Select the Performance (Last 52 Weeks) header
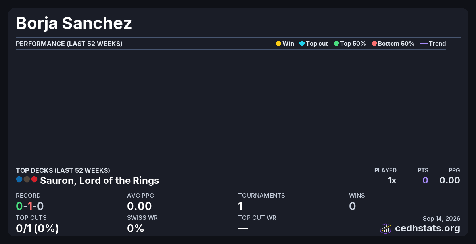This screenshot has width=476, height=244. coord(69,44)
